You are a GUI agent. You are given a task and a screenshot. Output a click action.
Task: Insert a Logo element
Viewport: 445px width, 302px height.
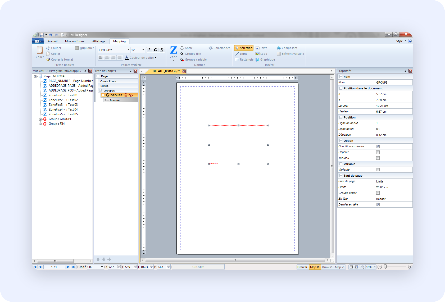coord(261,54)
